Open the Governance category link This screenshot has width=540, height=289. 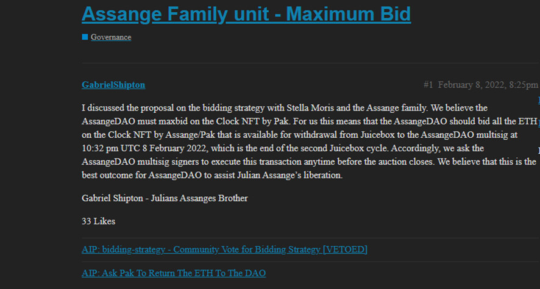click(x=111, y=37)
